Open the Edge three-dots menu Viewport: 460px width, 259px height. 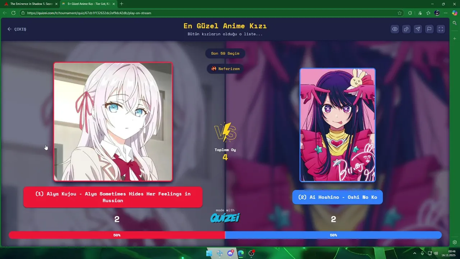click(x=446, y=13)
